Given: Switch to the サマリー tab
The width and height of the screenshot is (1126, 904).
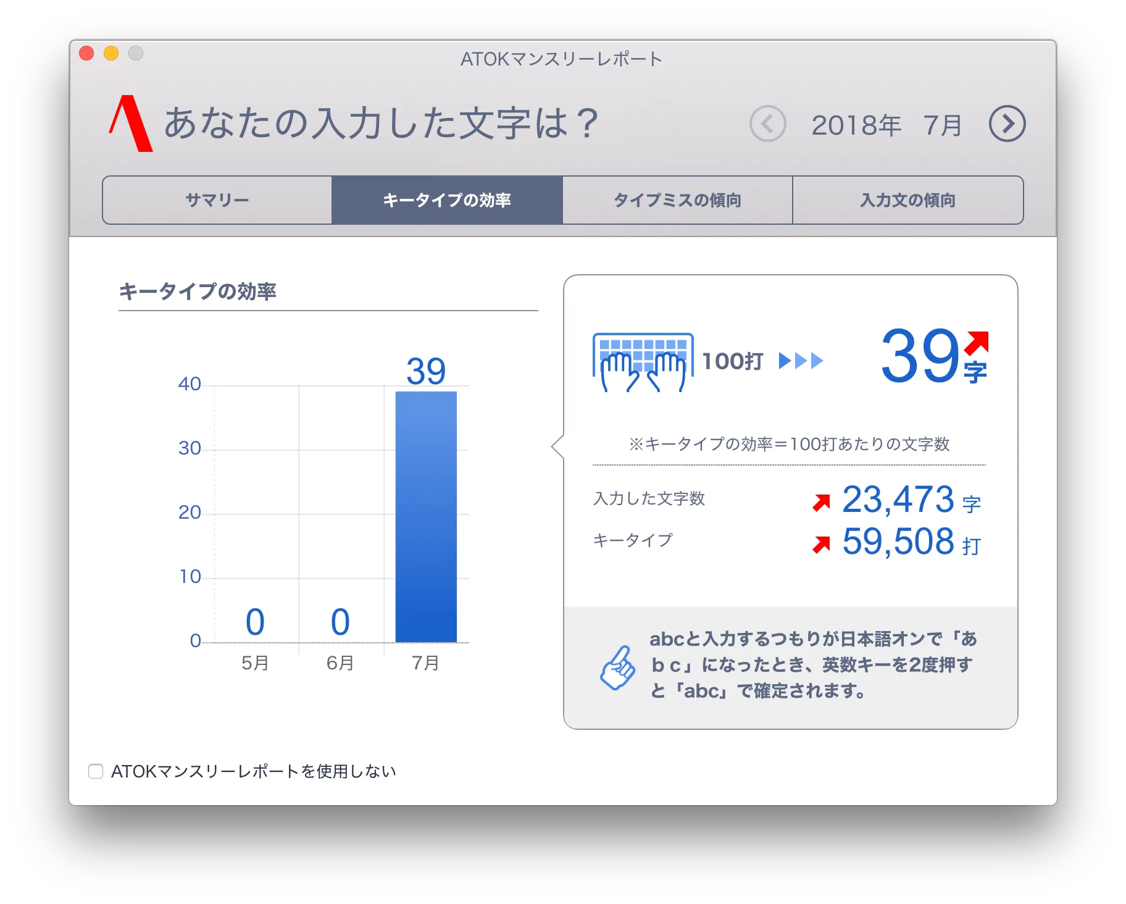Looking at the screenshot, I should pyautogui.click(x=217, y=200).
